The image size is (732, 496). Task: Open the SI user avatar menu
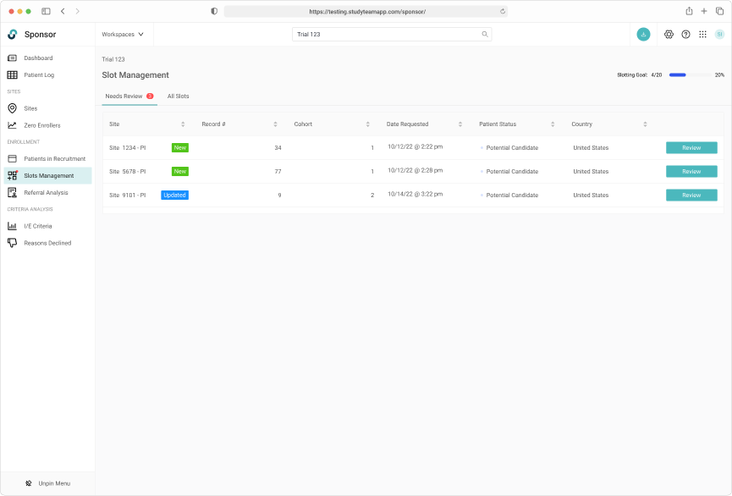point(719,34)
